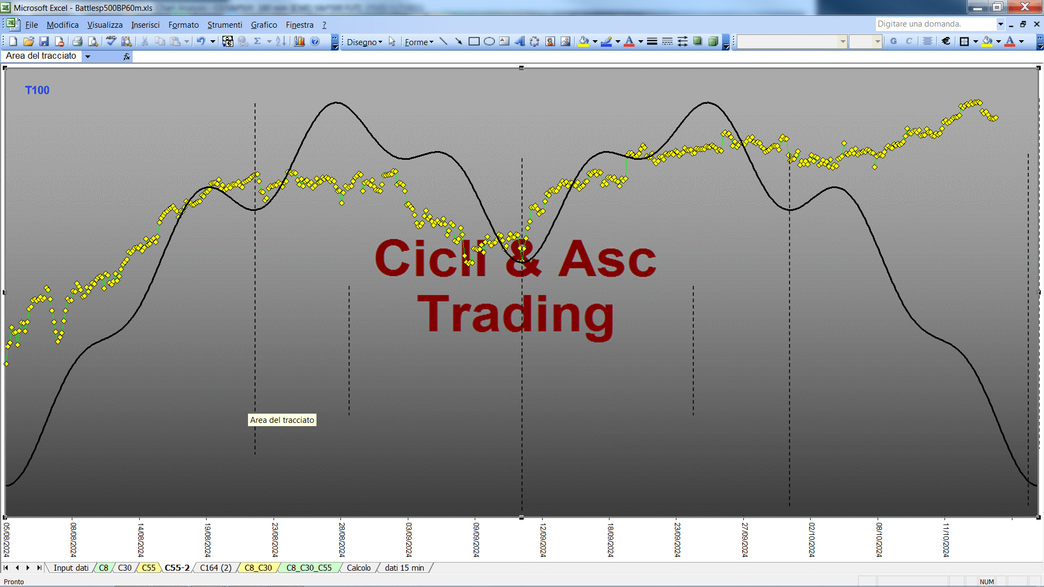The height and width of the screenshot is (587, 1044).
Task: Expand the Undo history dropdown arrow
Action: click(213, 42)
